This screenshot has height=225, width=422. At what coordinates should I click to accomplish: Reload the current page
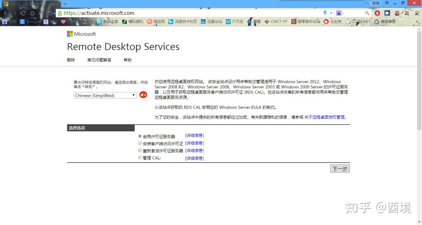[x=23, y=13]
